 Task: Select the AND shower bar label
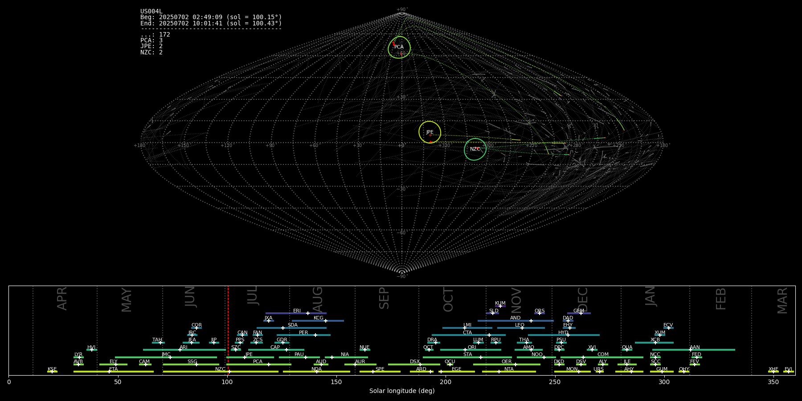[516, 318]
